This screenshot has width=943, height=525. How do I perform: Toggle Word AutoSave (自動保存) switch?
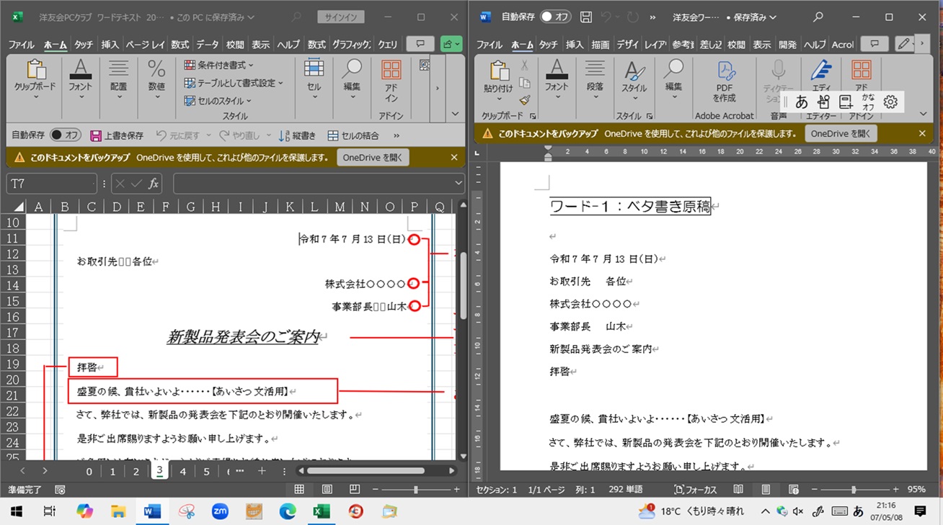[556, 17]
